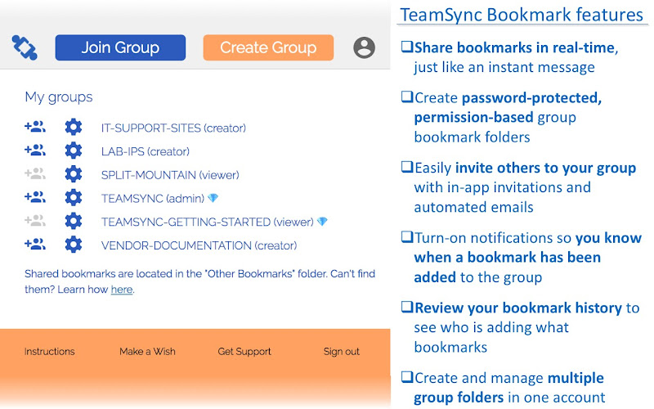Select the LAB-IPS (creator) group
654x409 pixels.
pos(146,151)
